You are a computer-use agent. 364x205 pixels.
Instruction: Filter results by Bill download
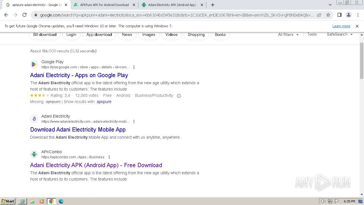coord(45,35)
